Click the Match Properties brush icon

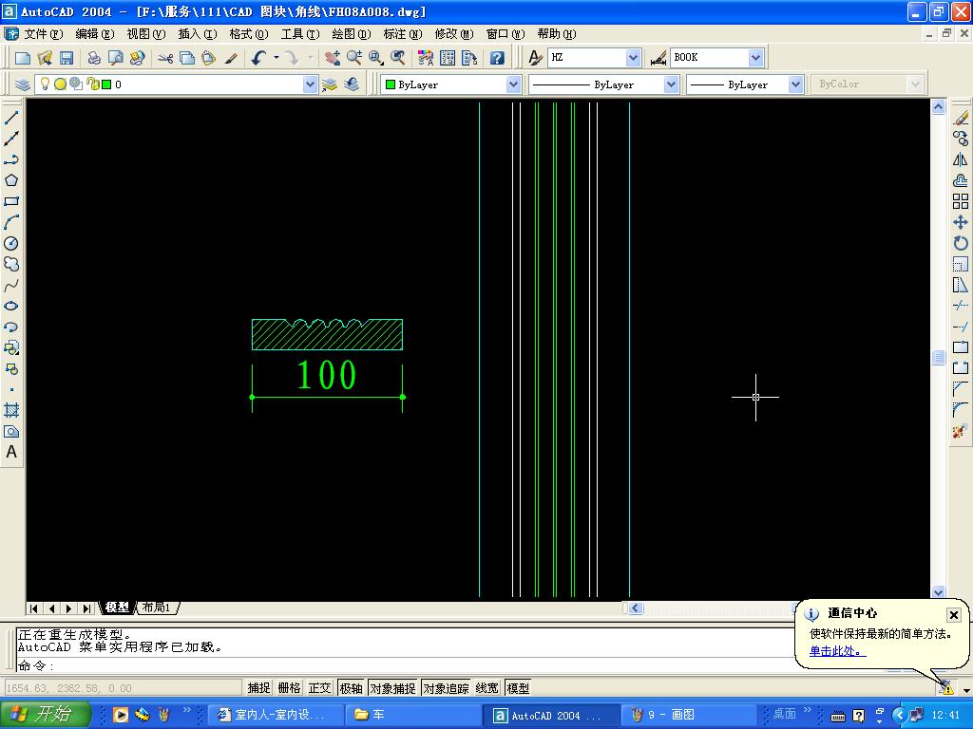click(x=231, y=58)
